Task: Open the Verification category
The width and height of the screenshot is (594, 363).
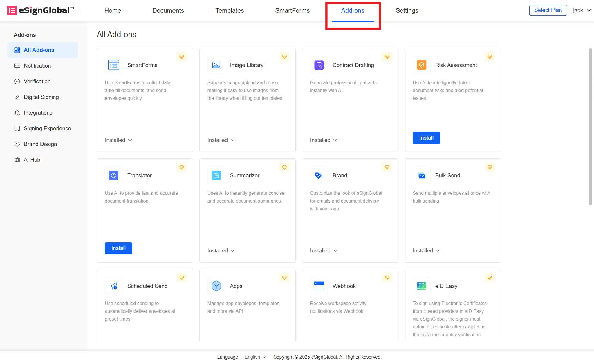Action: pos(42,82)
